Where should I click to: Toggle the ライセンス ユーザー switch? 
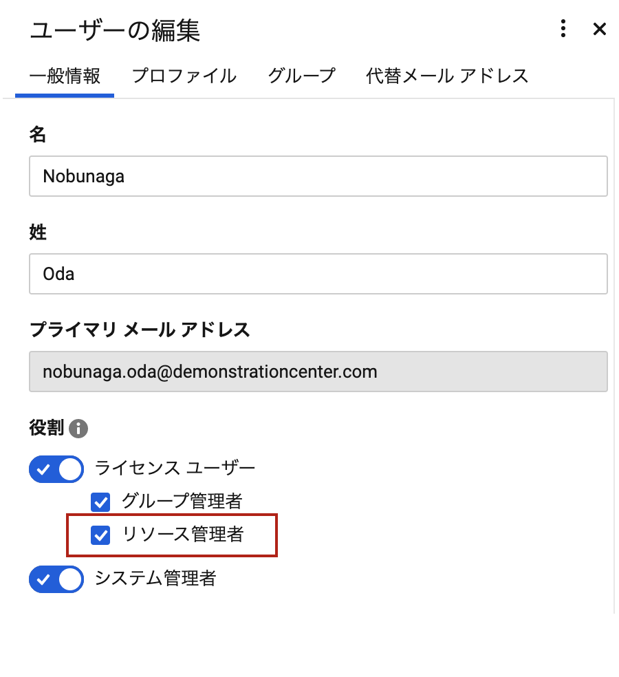[56, 469]
